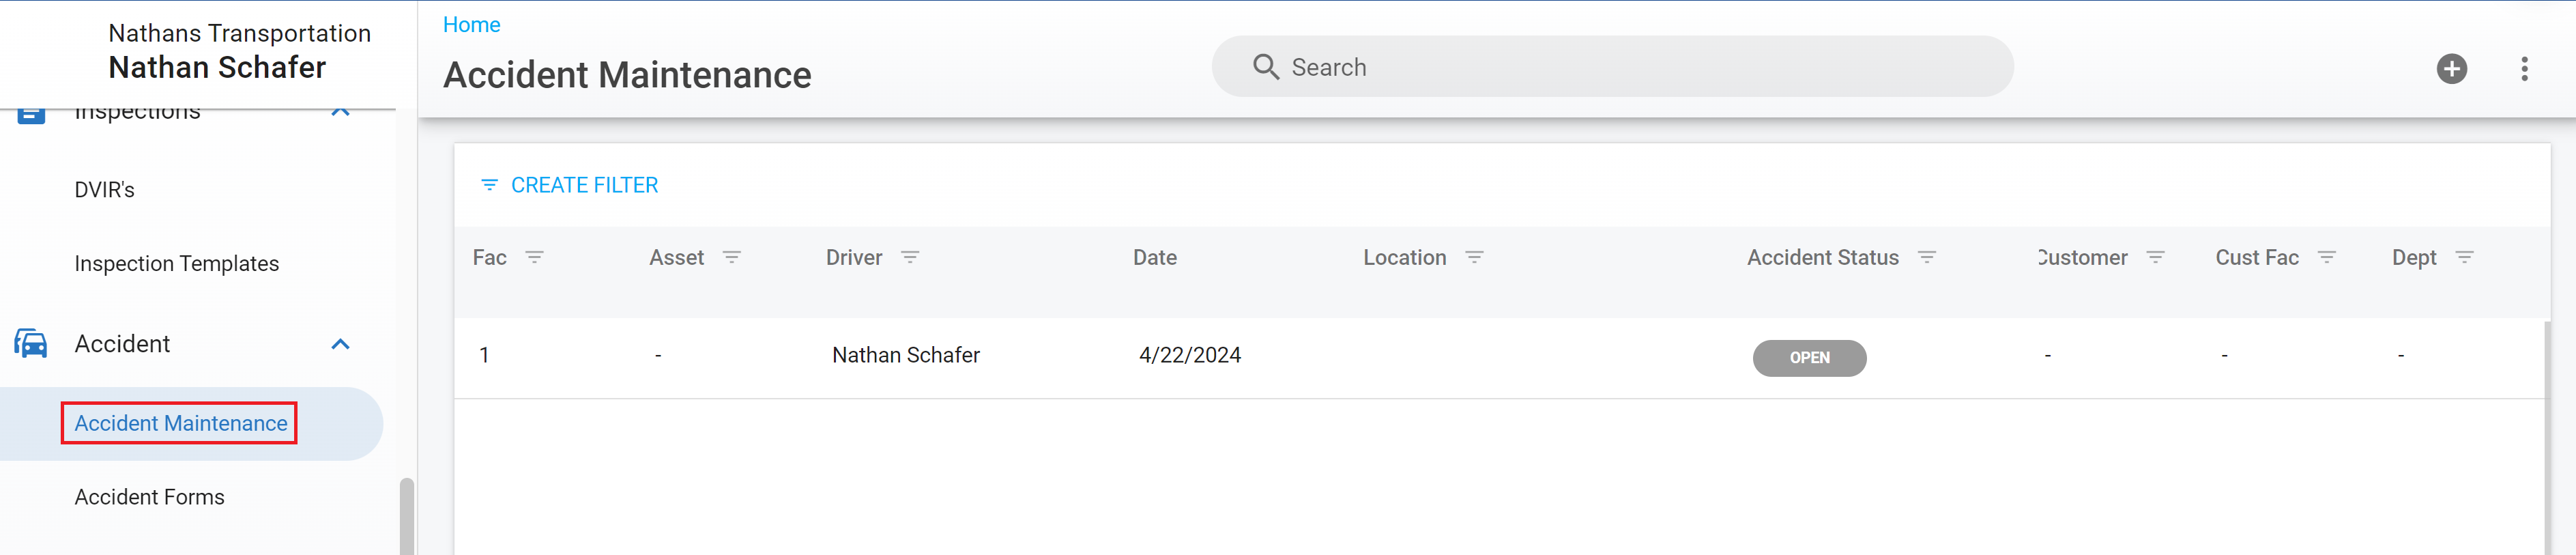
Task: Select the Accident car icon in sidebar
Action: point(31,343)
